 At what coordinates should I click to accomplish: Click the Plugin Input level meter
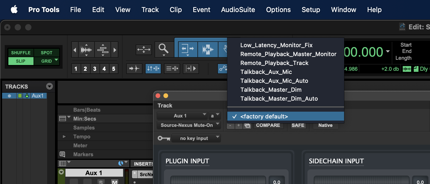pyautogui.click(x=218, y=180)
